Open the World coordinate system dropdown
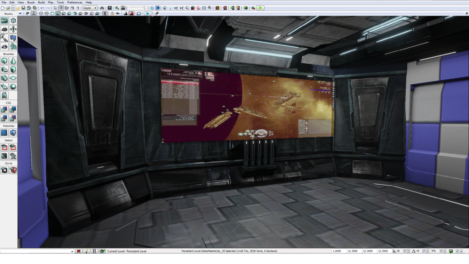The image size is (469, 264). (90, 8)
